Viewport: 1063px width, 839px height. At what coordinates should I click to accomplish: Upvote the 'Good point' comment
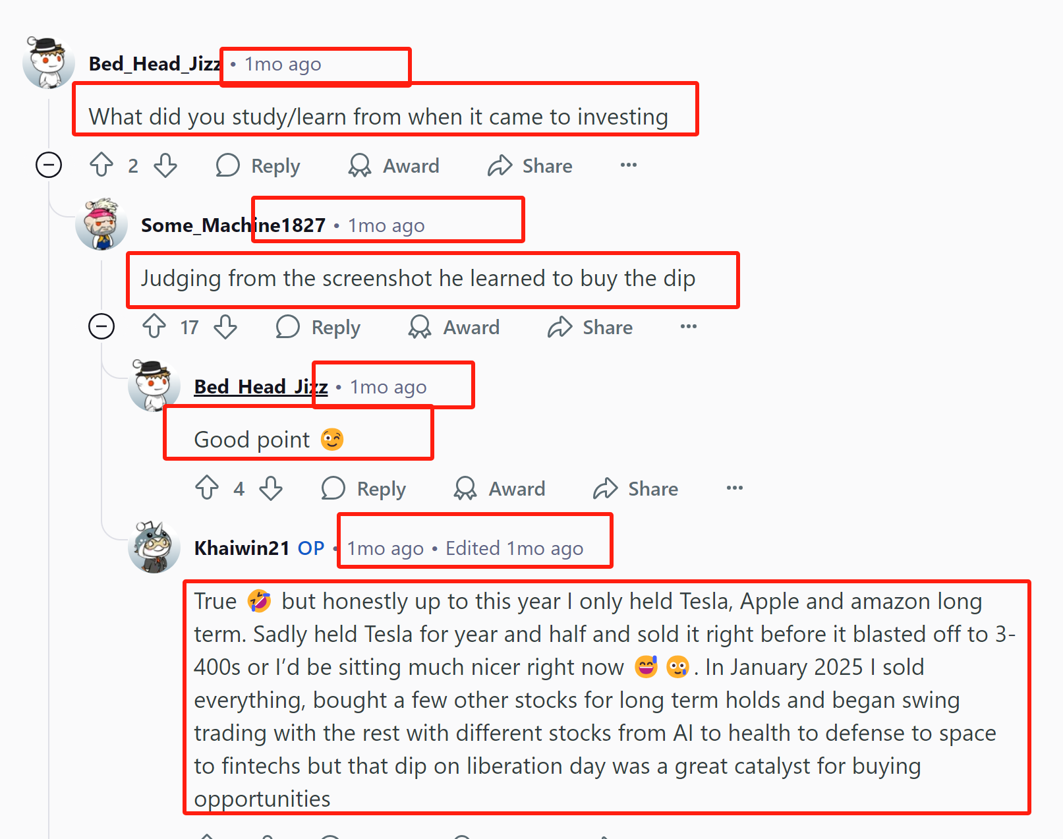click(207, 488)
